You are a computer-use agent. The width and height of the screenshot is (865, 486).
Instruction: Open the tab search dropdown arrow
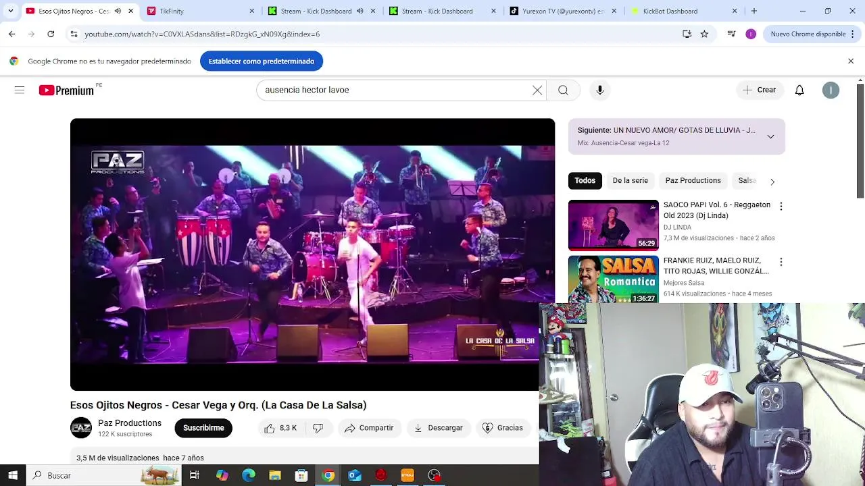coord(10,11)
